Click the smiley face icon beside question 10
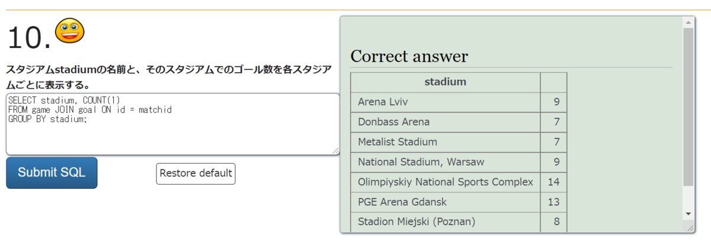The width and height of the screenshot is (711, 247). (x=69, y=31)
